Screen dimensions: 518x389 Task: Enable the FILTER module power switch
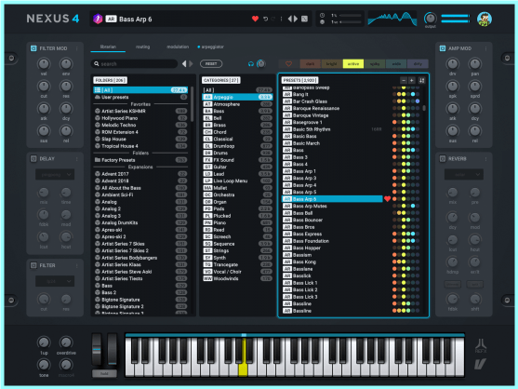tap(33, 265)
